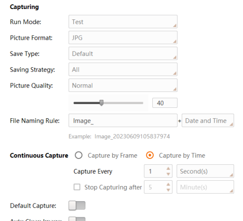Open the Minute(s) unit dropdown

click(205, 187)
